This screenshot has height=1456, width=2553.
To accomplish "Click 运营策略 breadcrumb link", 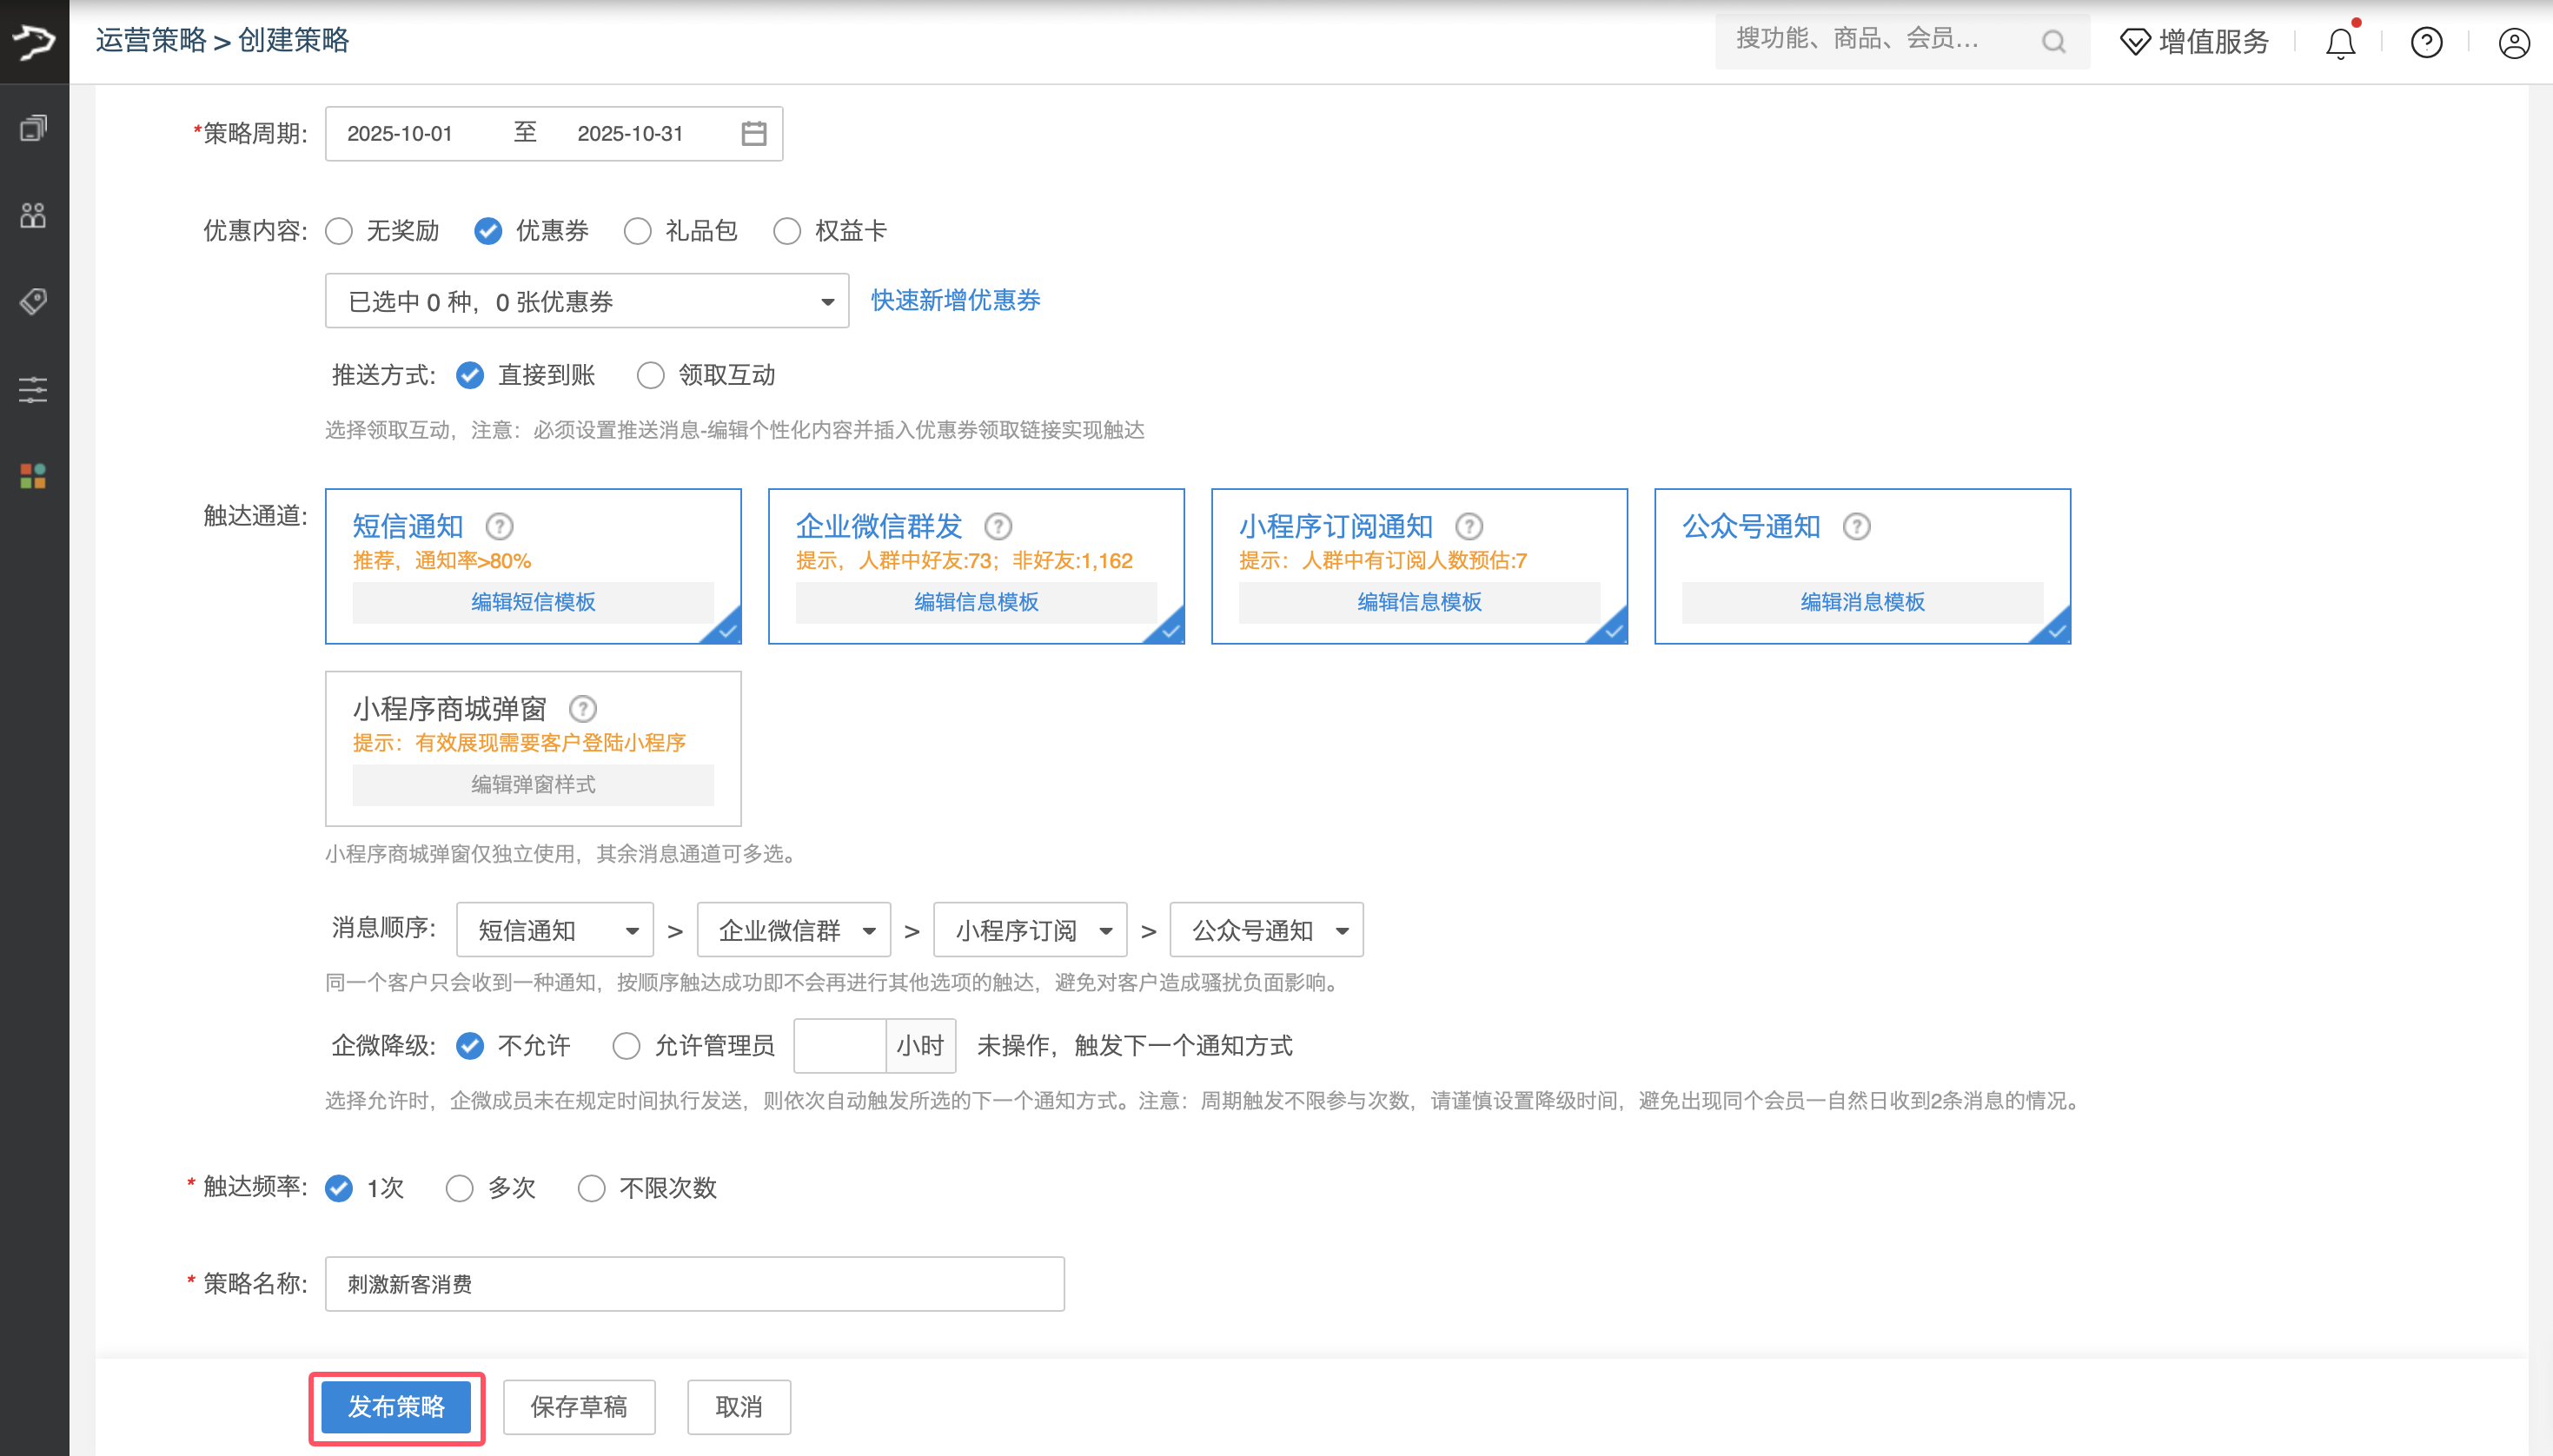I will pyautogui.click(x=151, y=40).
